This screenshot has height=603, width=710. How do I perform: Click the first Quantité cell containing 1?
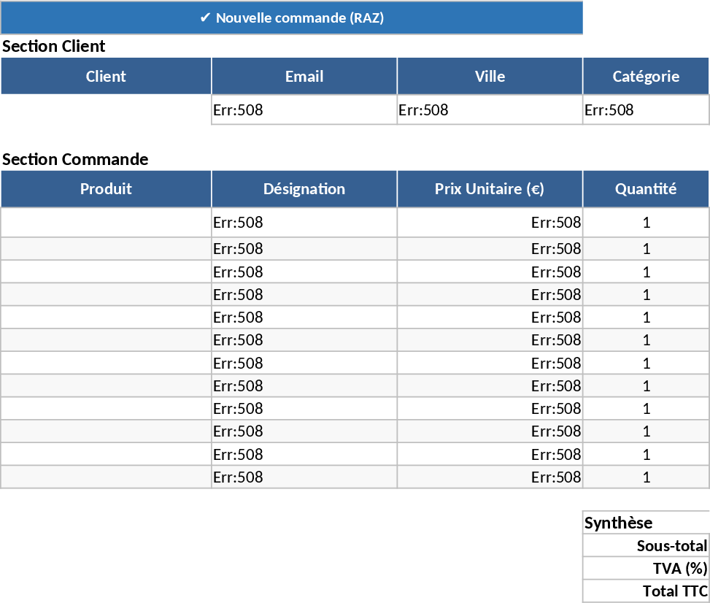[645, 222]
